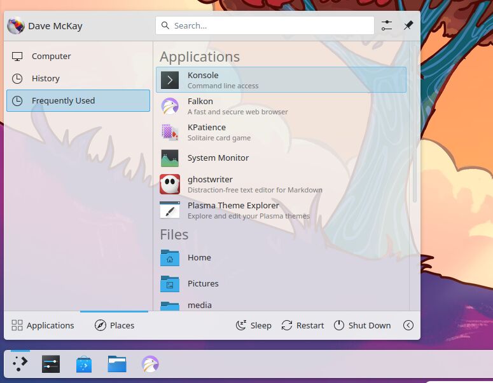
Task: Click the Sleep moon icon
Action: 241,325
